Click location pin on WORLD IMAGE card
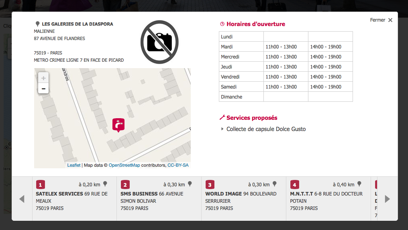 [275, 184]
